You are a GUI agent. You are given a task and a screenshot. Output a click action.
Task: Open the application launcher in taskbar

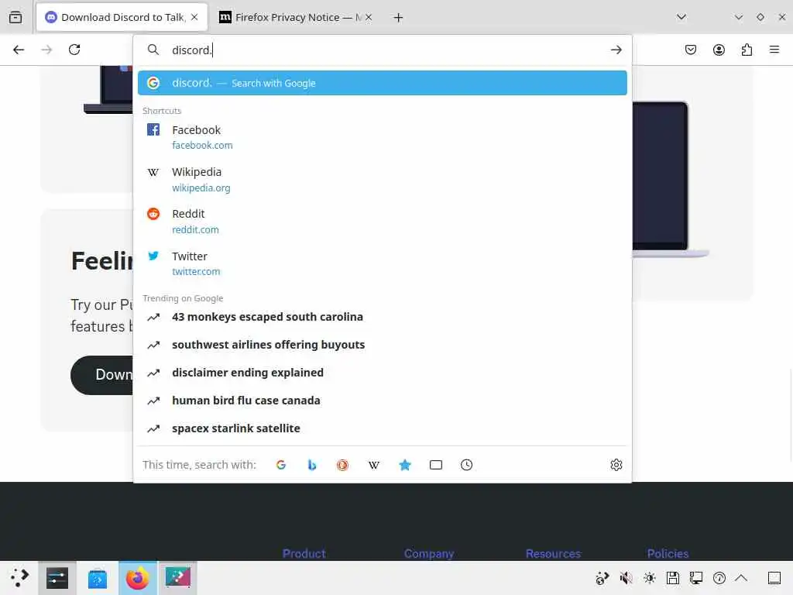click(x=19, y=578)
